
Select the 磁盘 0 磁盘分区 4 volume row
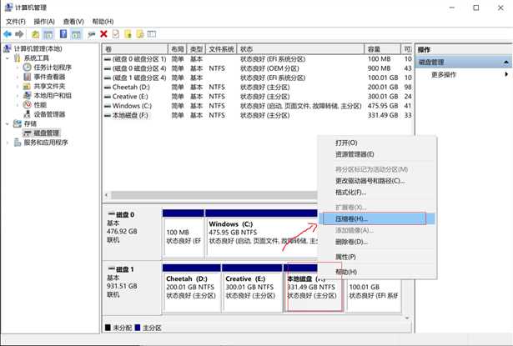click(257, 68)
